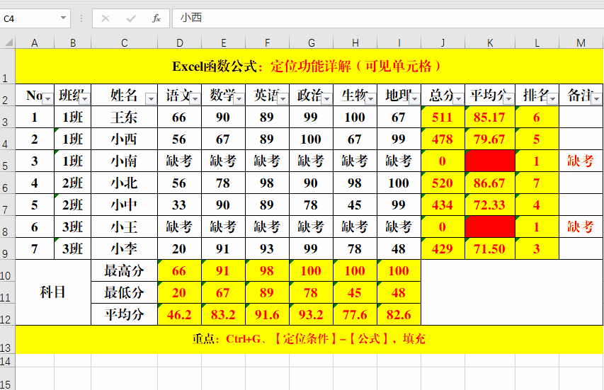Open the 语文 column filter dropdown
Screen dimensions: 604x390
(195, 98)
